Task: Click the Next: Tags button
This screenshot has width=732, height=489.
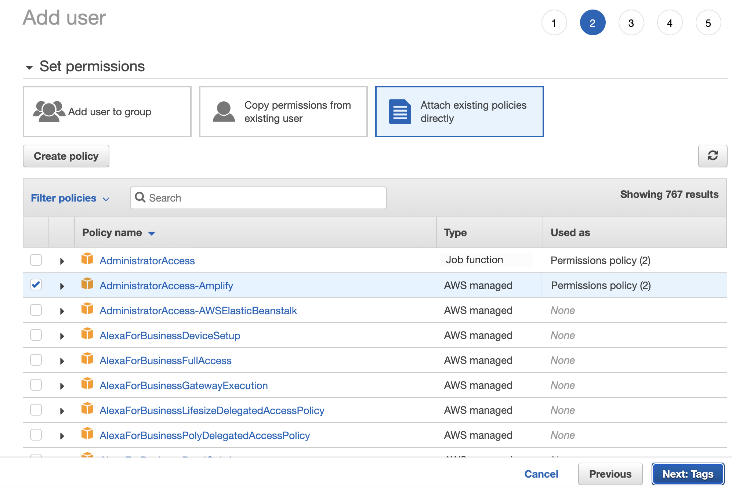Action: [x=688, y=474]
